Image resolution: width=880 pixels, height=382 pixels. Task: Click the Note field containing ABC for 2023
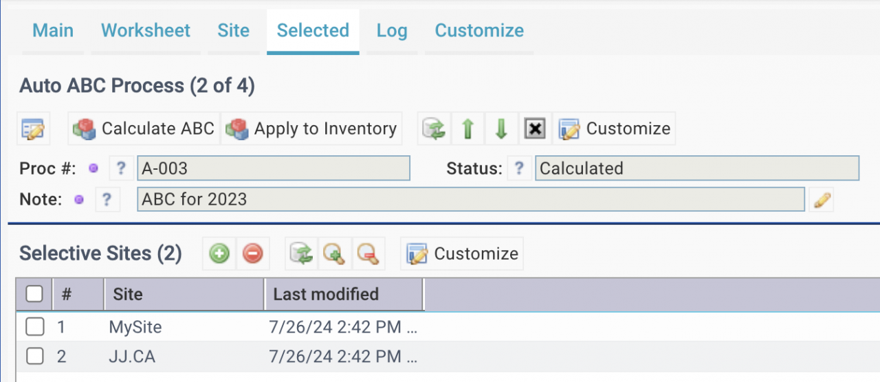coord(470,200)
